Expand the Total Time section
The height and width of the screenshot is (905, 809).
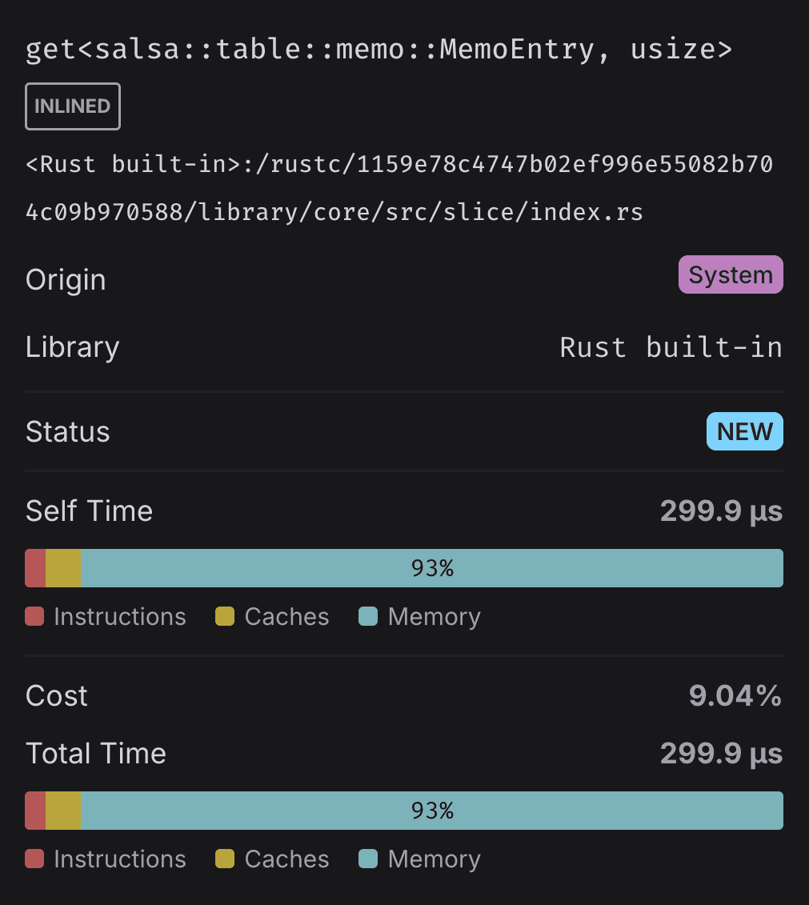click(95, 753)
